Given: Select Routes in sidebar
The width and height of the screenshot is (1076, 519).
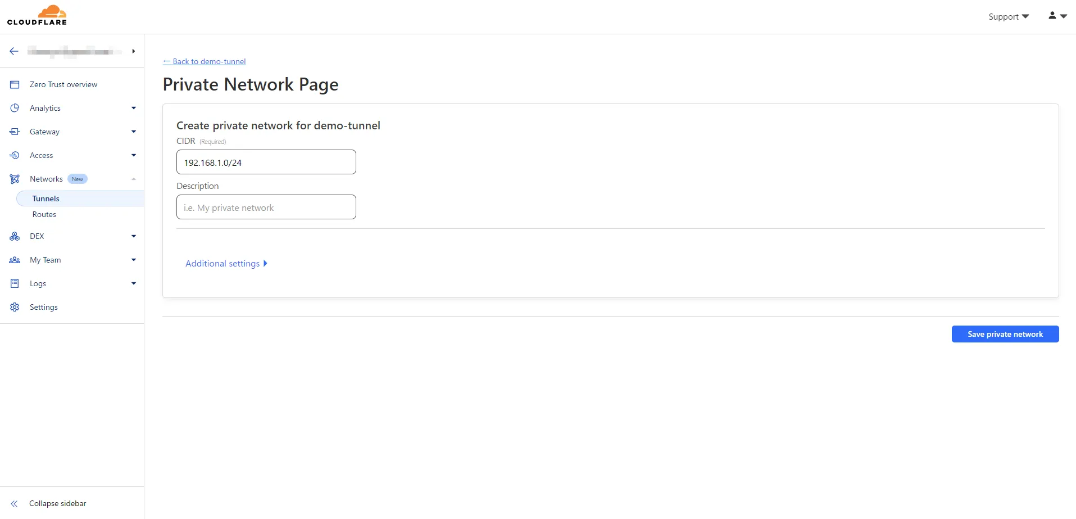Looking at the screenshot, I should point(44,214).
